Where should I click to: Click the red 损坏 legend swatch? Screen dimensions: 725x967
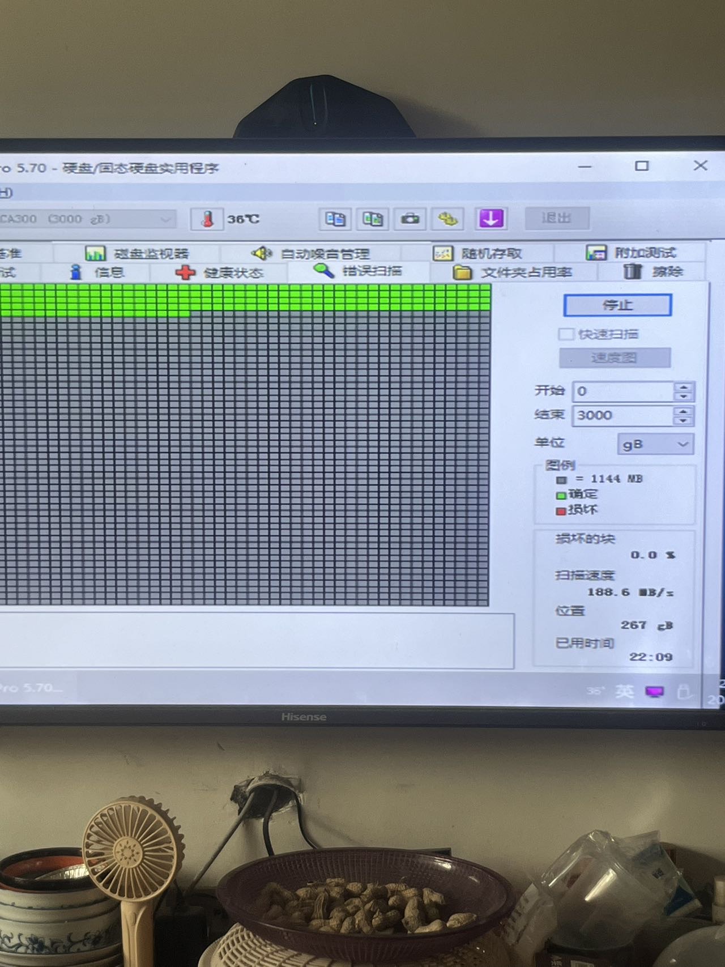point(561,511)
